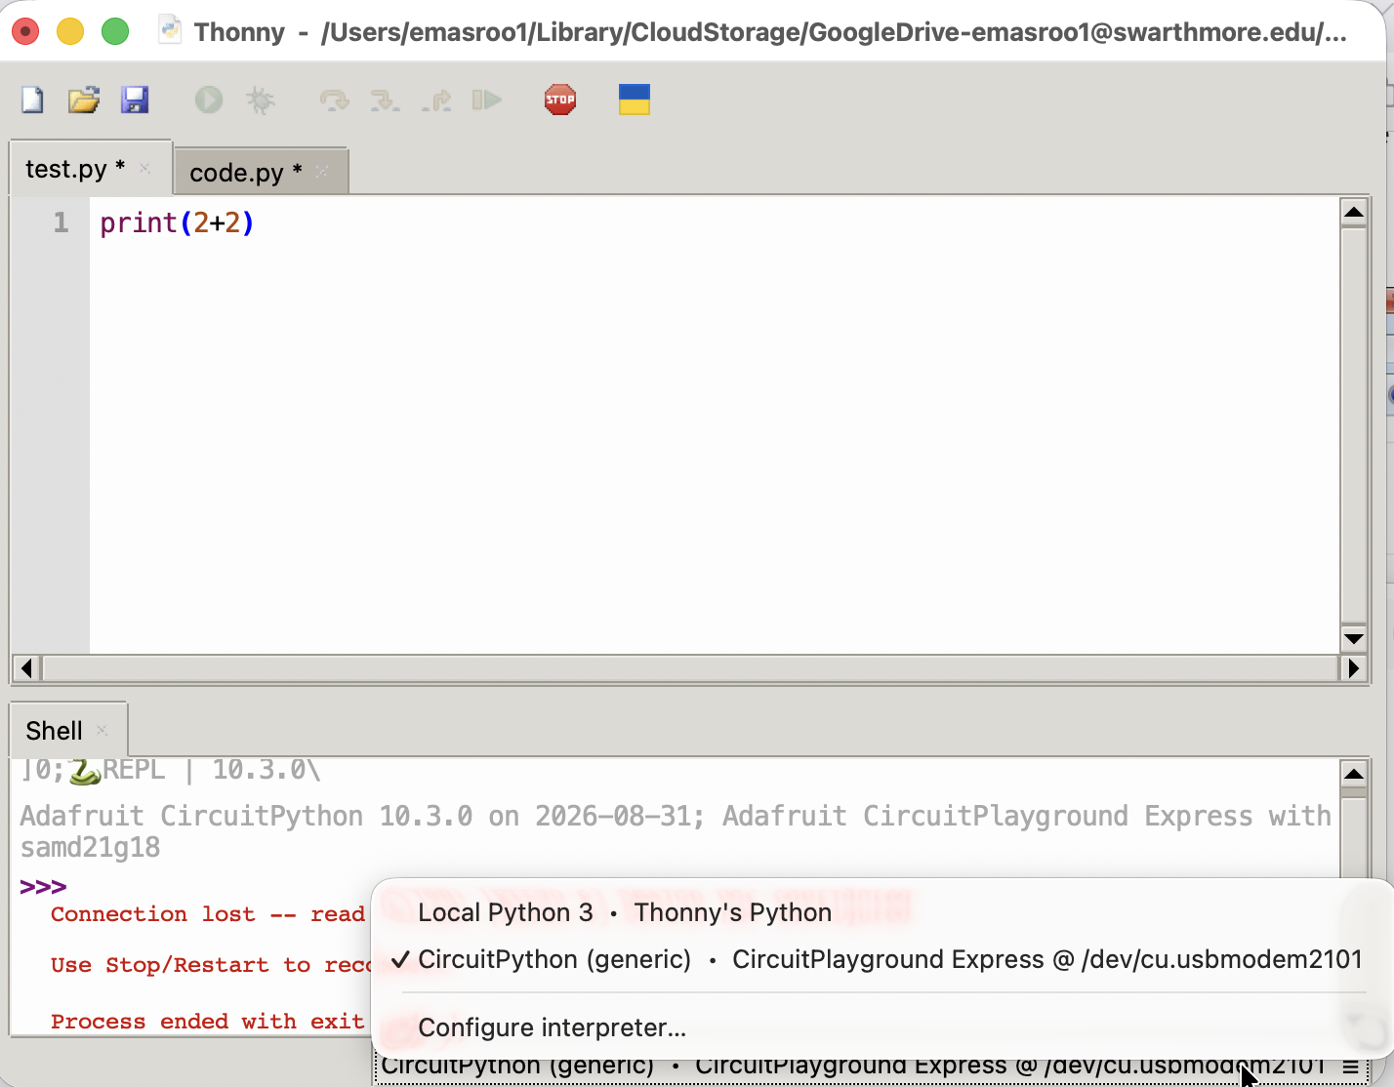
Task: Click editor horizontal scrollbar right arrow
Action: [1353, 668]
